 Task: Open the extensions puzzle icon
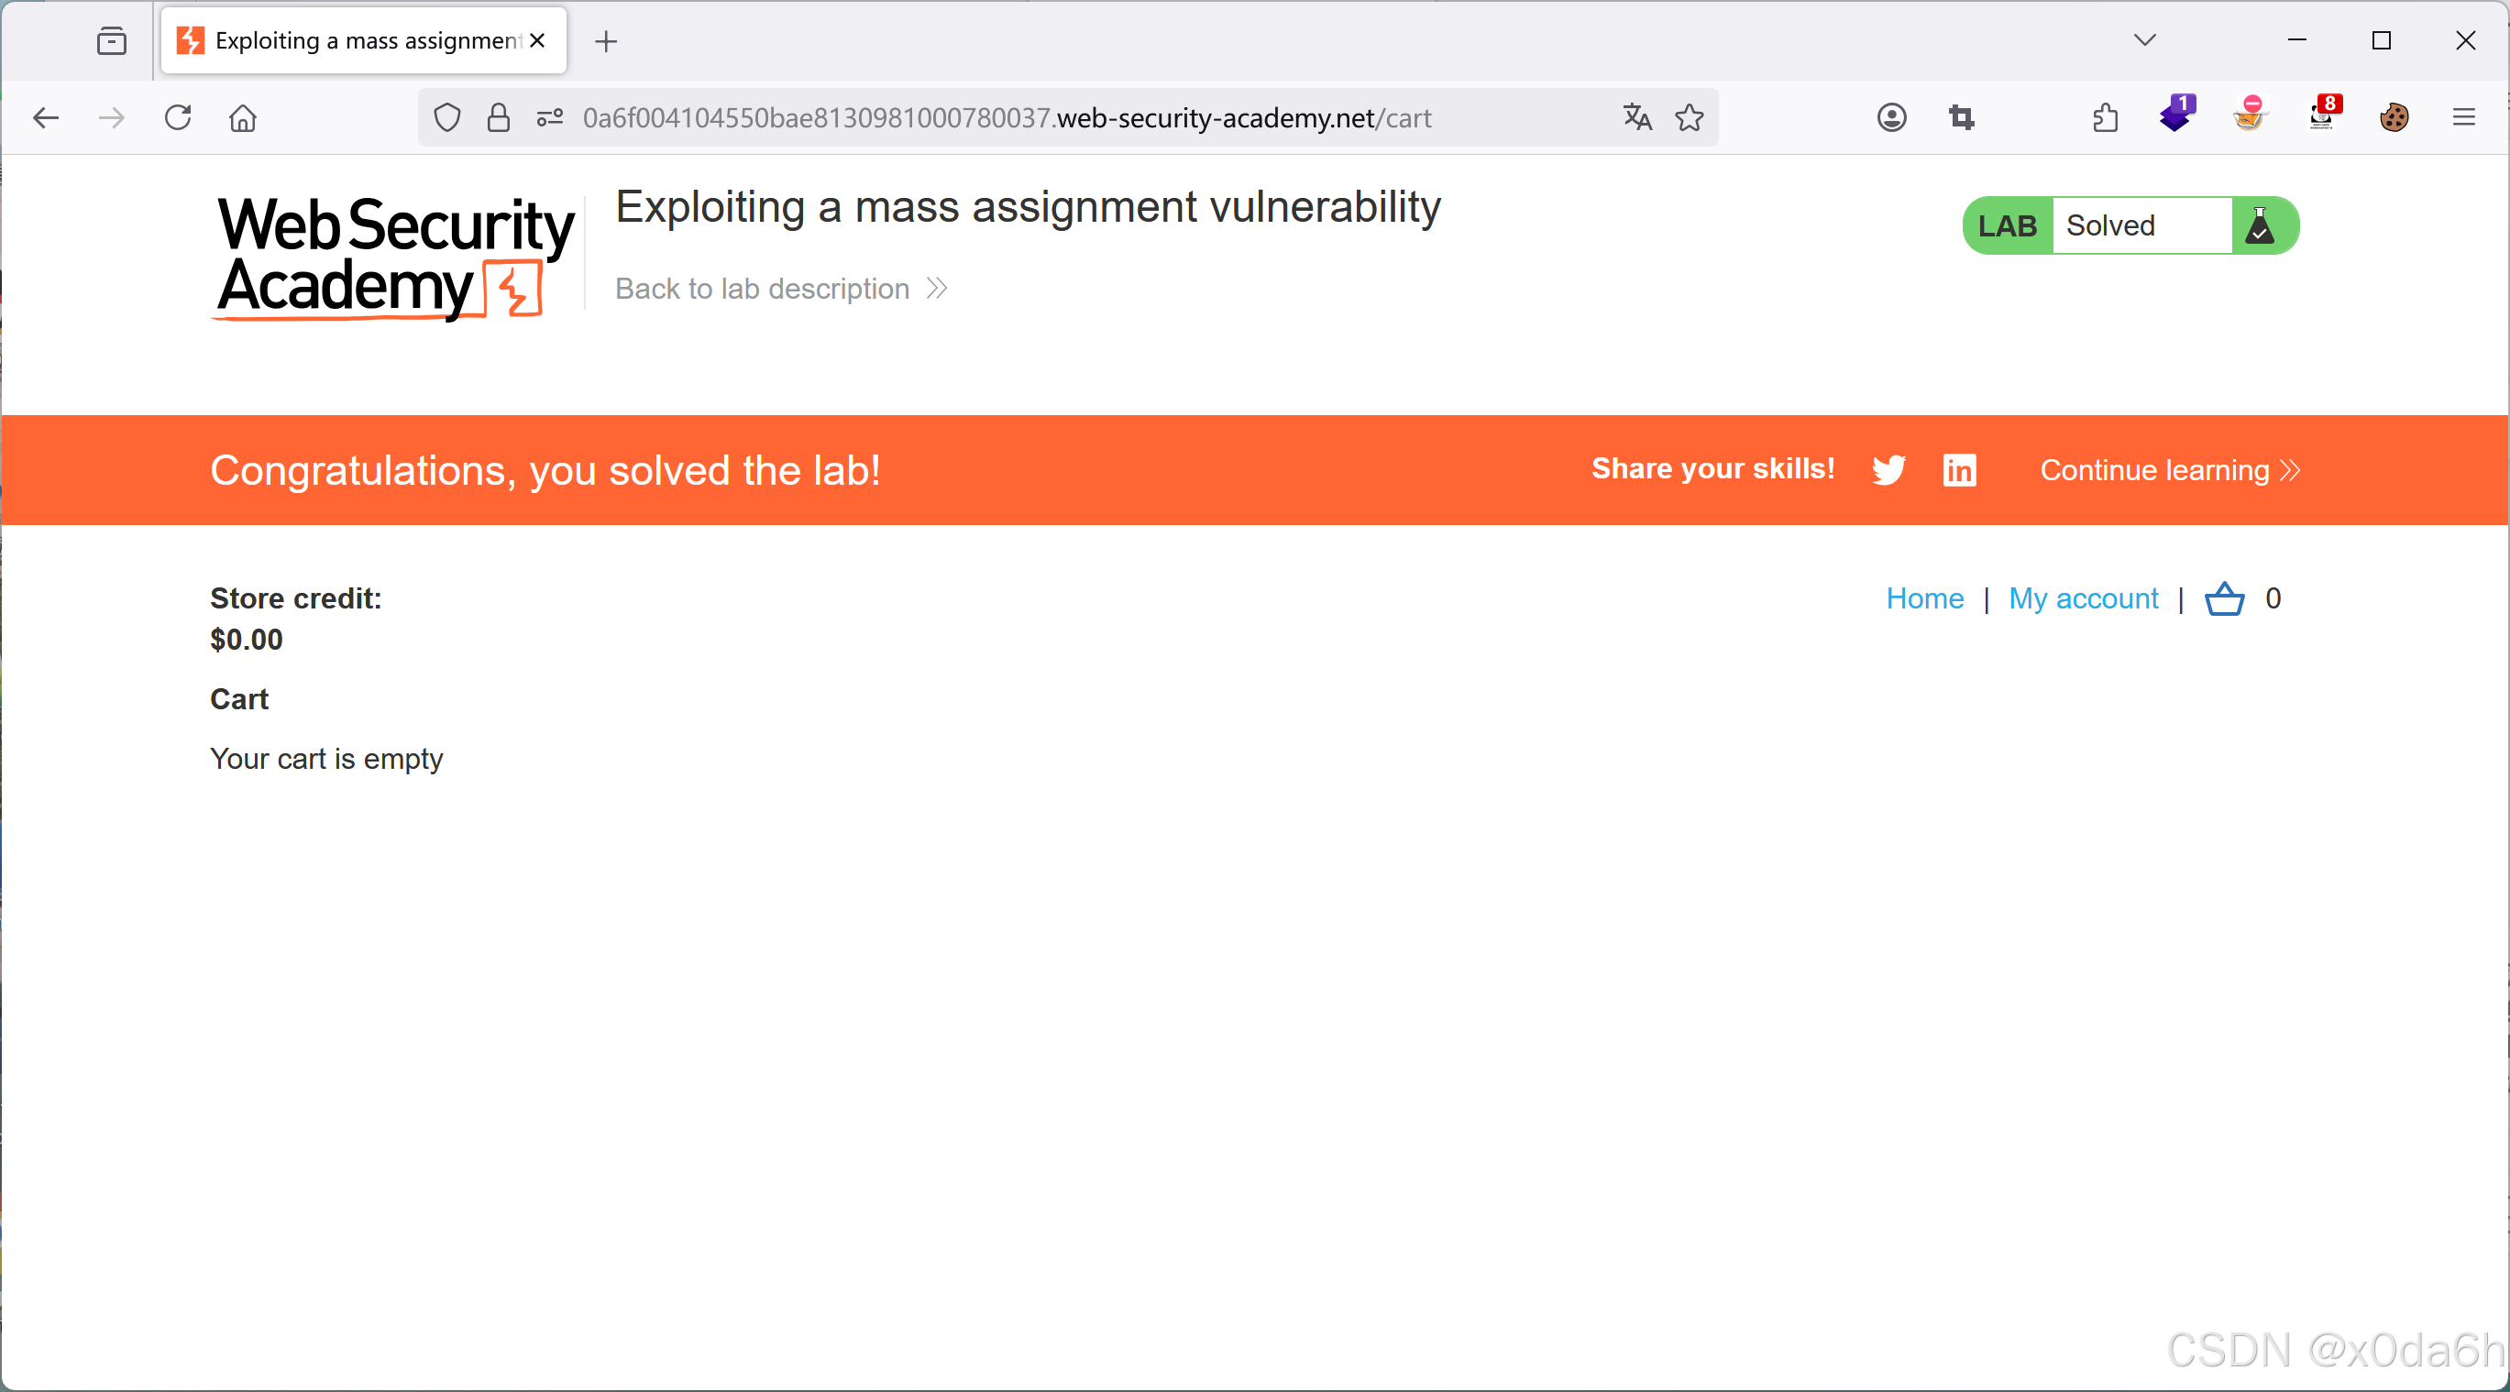pyautogui.click(x=2105, y=118)
